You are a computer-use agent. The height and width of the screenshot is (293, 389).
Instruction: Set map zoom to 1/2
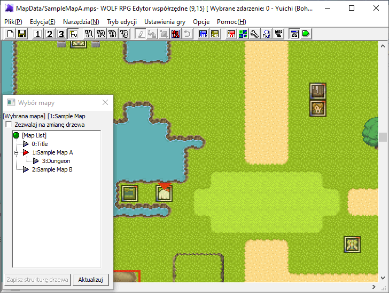click(100, 34)
